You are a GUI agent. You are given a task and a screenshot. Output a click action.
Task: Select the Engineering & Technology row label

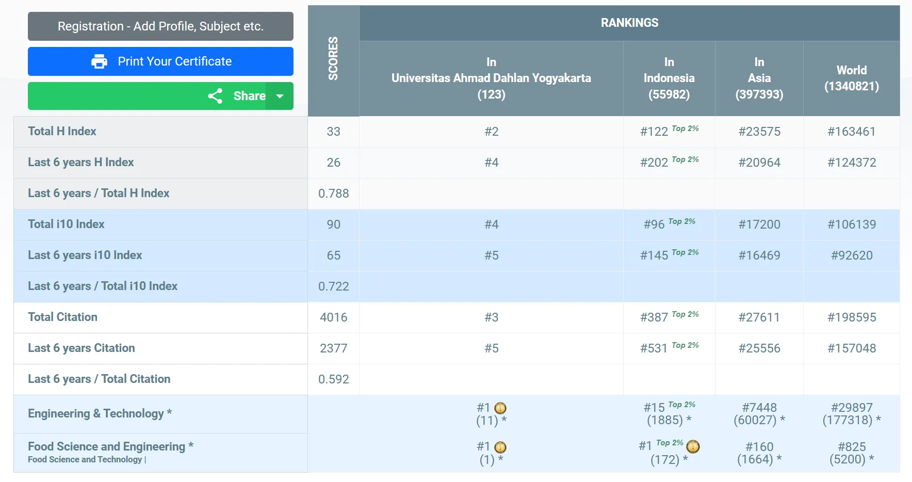(96, 413)
